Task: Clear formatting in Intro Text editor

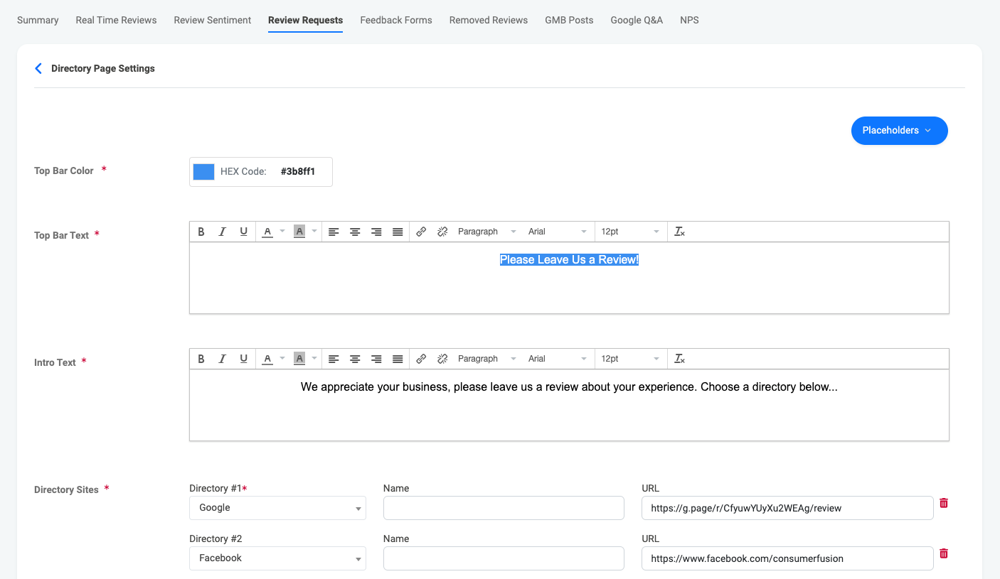Action: point(680,359)
